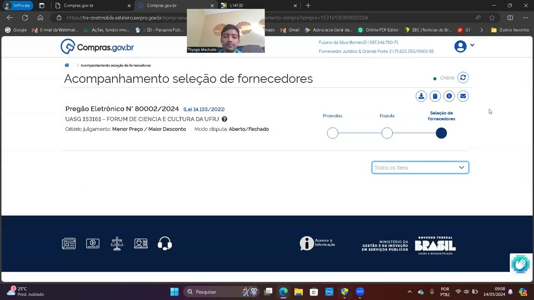Reload the page with browser refresh
Image resolution: width=534 pixels, height=300 pixels.
(x=25, y=18)
